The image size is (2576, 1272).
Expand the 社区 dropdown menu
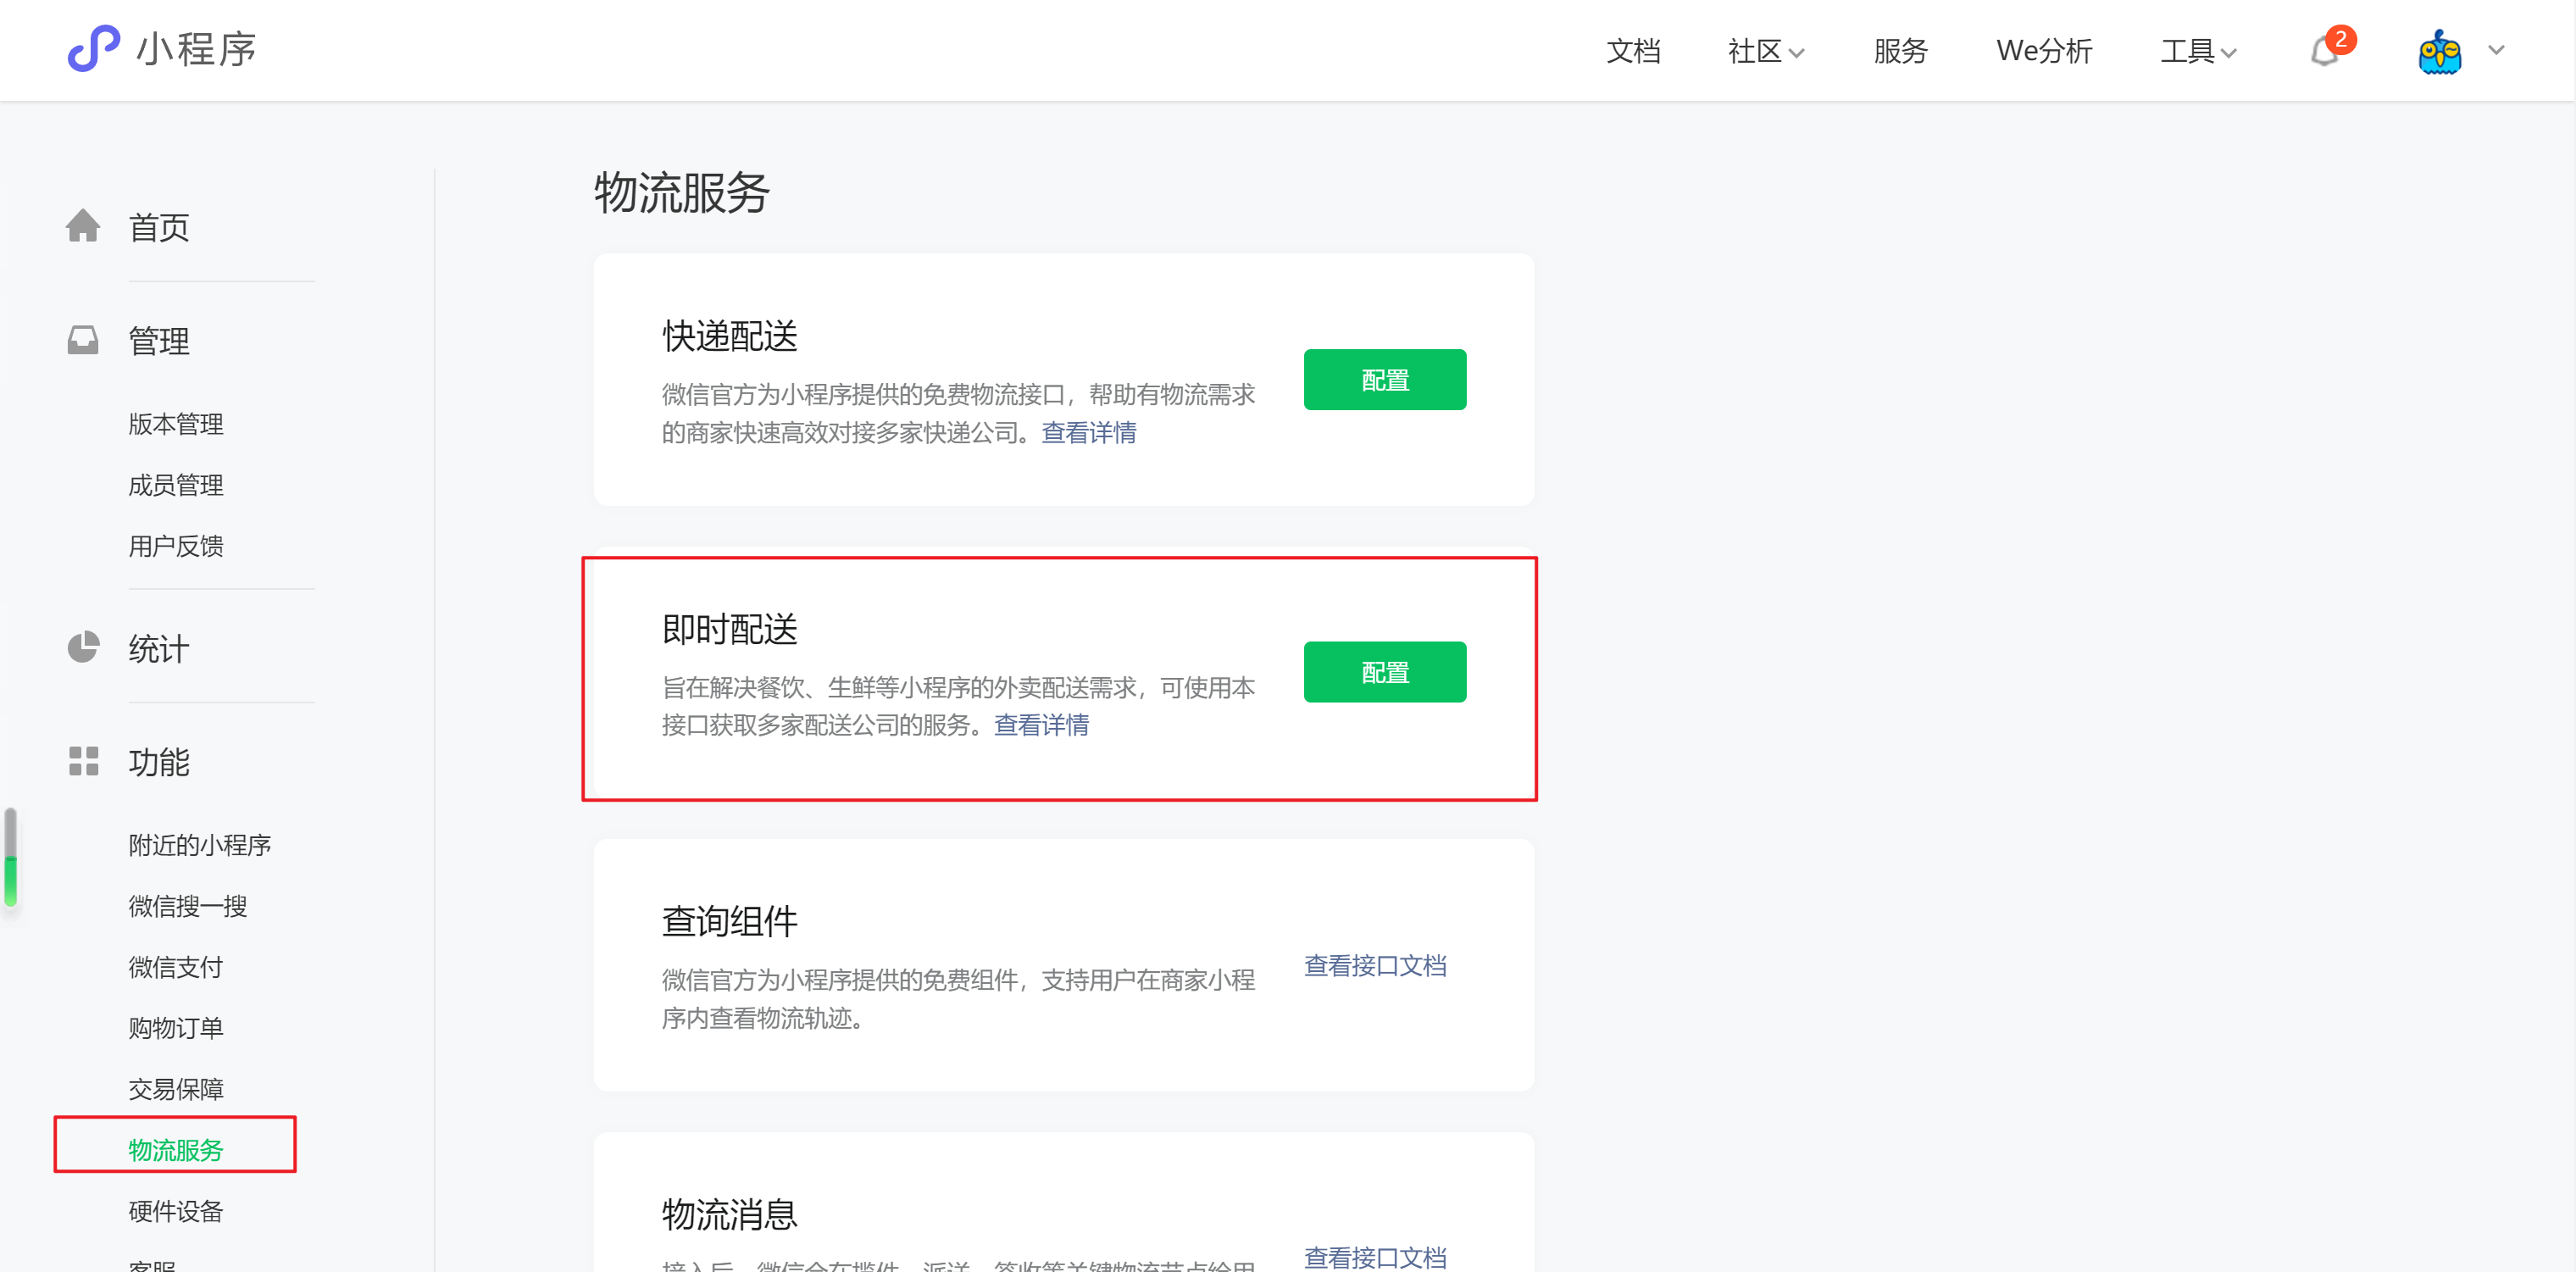1765,51
